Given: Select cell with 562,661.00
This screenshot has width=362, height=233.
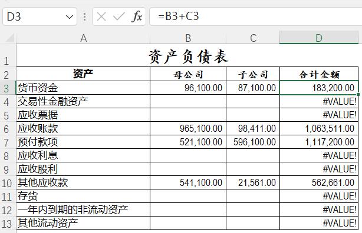Looking at the screenshot, I should (319, 182).
